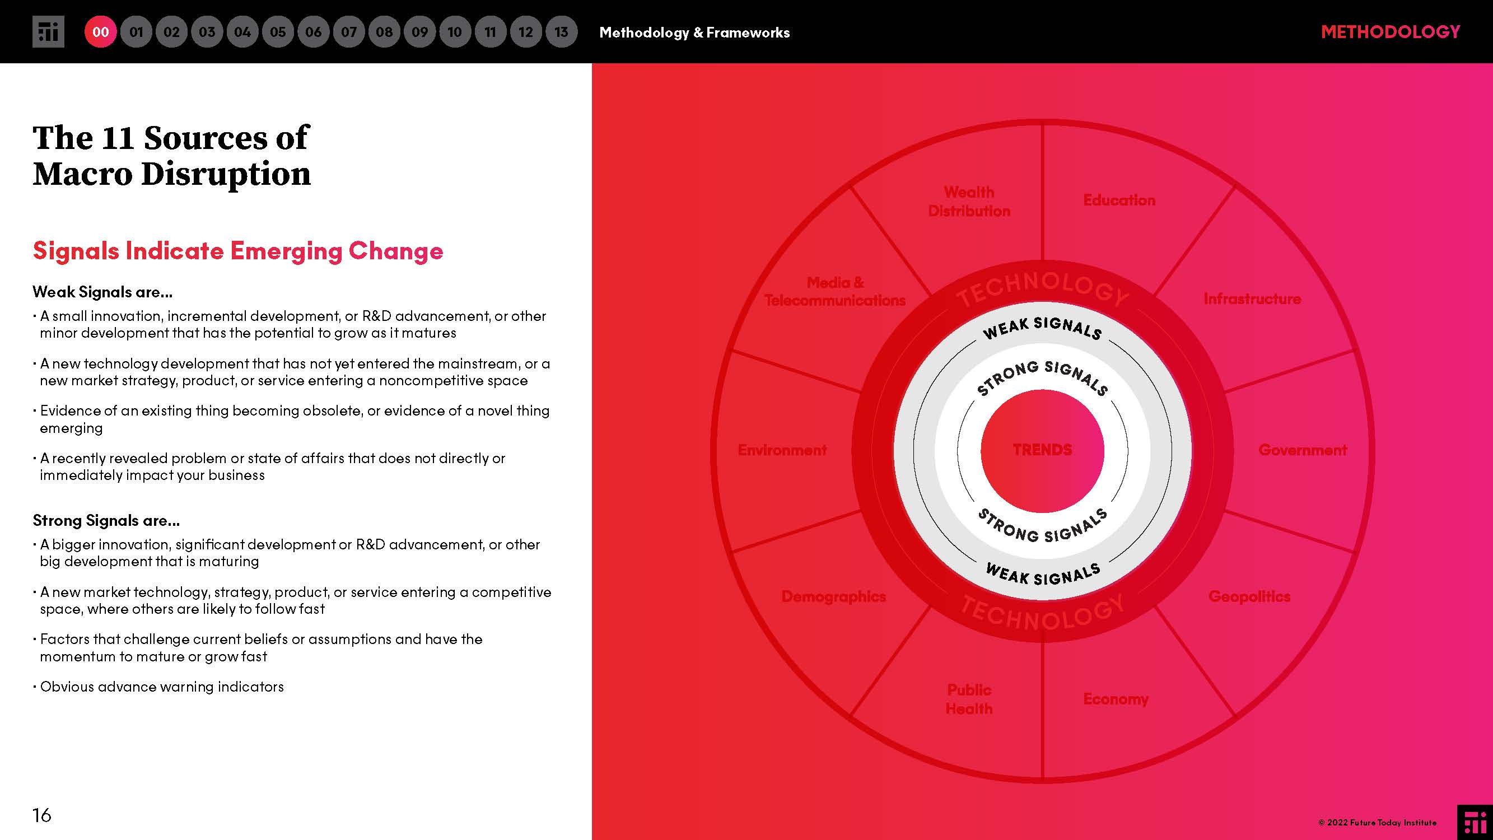Click the Economy wheel segment
The height and width of the screenshot is (840, 1493).
[x=1115, y=699]
